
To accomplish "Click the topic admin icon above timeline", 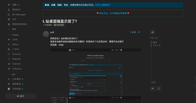I will coord(153,32).
